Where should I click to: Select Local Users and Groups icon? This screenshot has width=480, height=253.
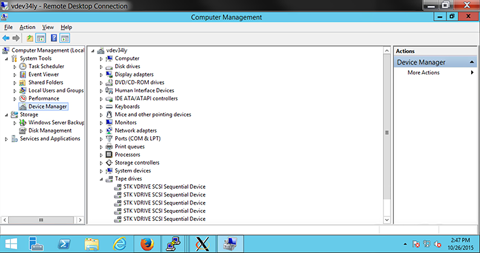23,91
